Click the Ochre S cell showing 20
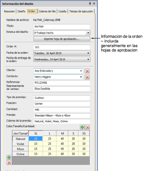Viewport: 145px width, 171px height. click(x=73, y=154)
